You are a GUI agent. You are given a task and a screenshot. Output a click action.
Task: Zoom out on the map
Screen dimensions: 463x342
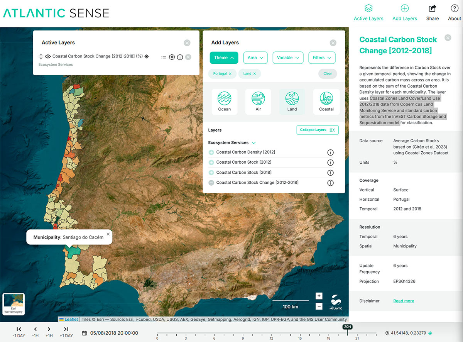[319, 306]
